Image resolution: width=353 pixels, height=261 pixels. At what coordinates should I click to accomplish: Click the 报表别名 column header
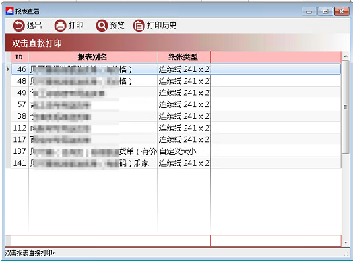(93, 57)
